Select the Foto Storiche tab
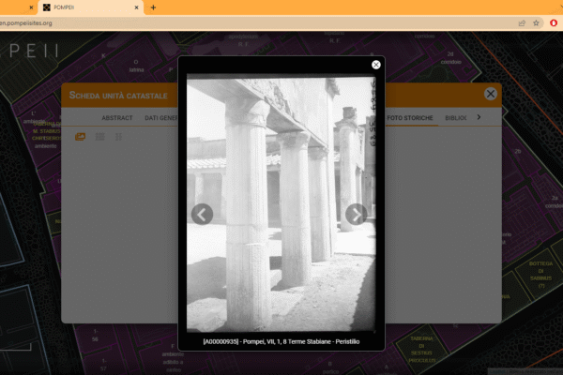The image size is (563, 375). pos(411,118)
